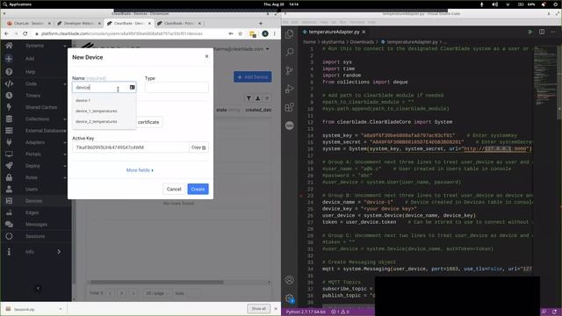Click the Add plus icon in sidebar
This screenshot has width=562, height=316.
point(9,59)
